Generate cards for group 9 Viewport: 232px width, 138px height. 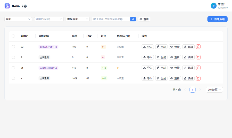point(161,57)
